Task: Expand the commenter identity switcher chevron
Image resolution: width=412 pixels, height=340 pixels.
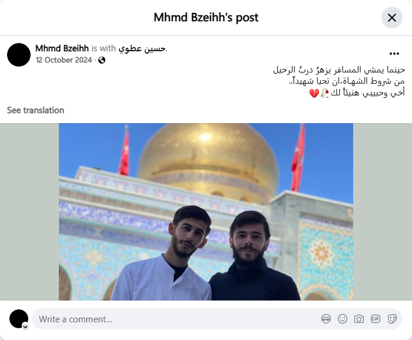Action: (25, 327)
